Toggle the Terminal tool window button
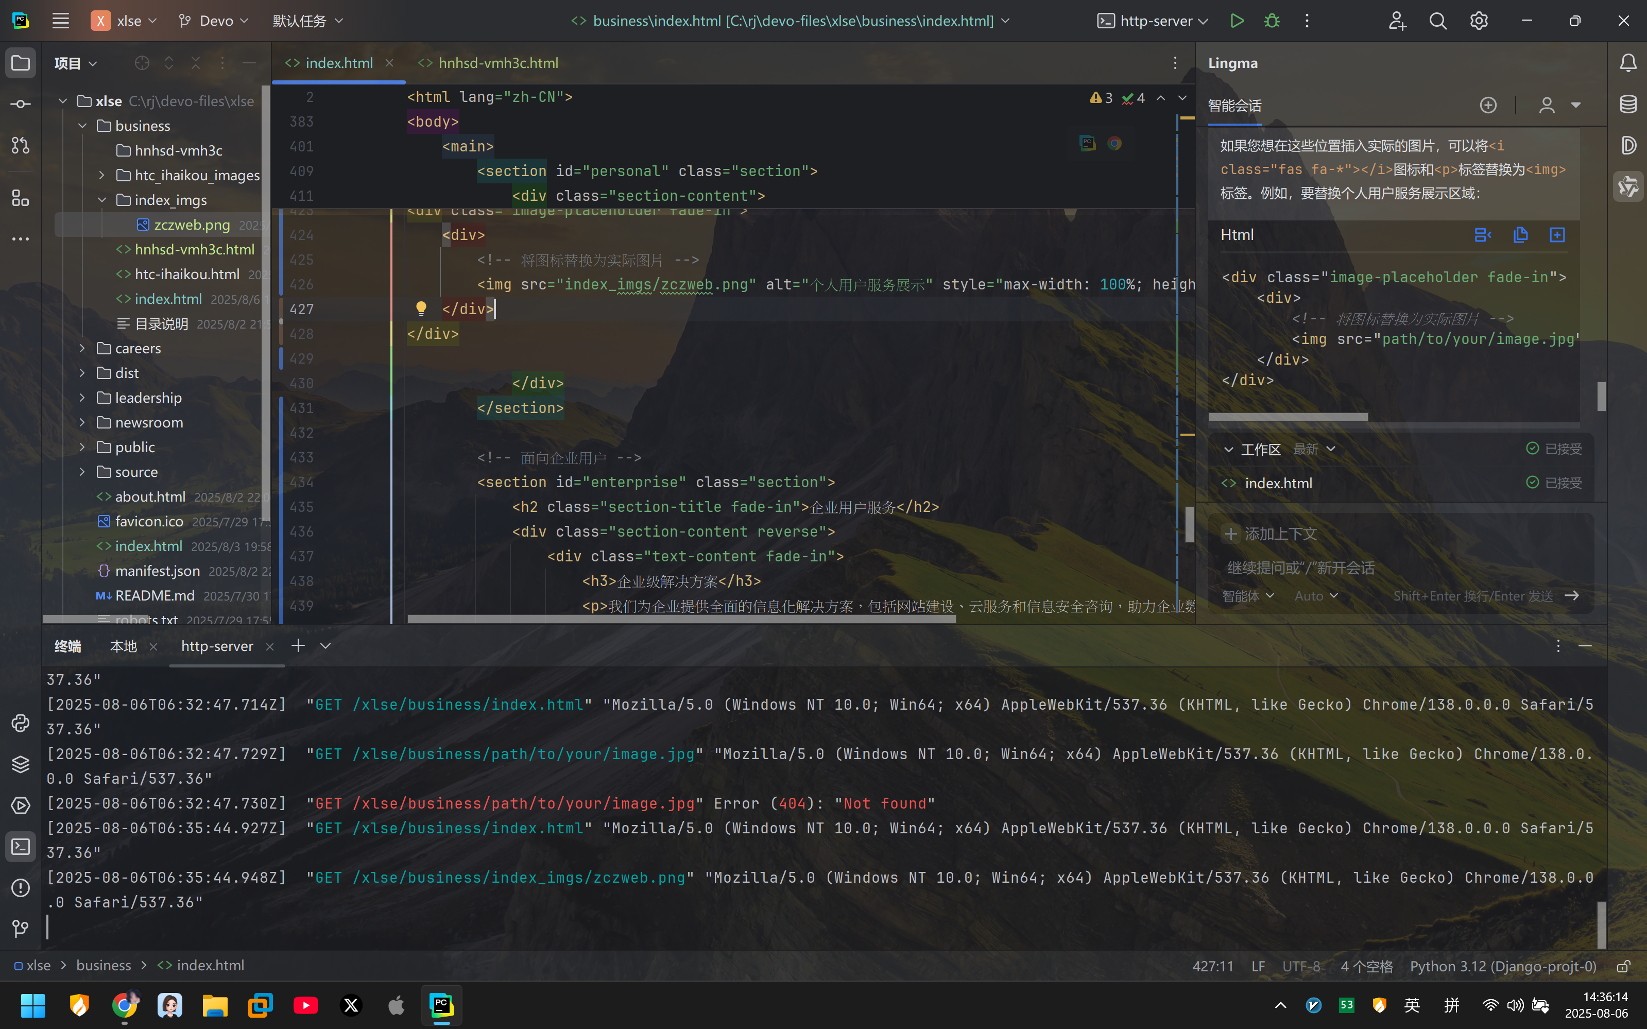 (x=21, y=847)
